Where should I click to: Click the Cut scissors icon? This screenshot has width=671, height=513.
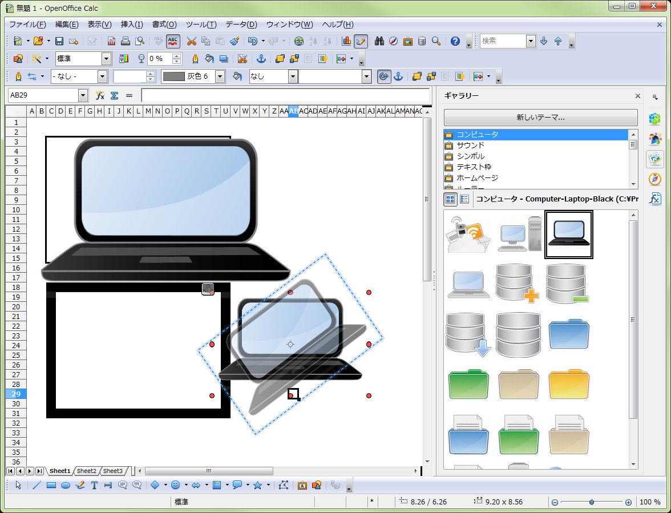[x=191, y=41]
